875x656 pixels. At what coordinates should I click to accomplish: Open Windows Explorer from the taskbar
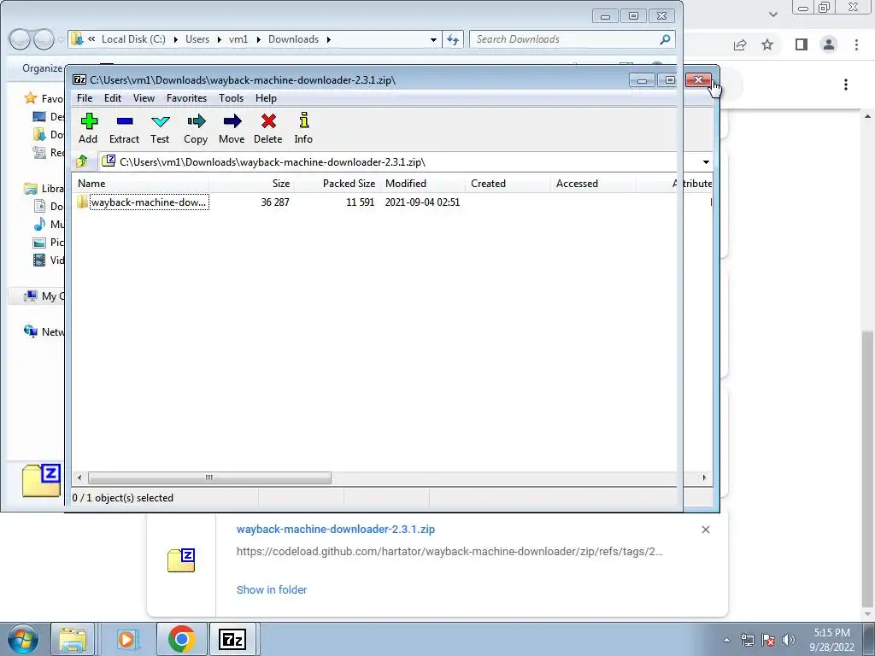(x=73, y=639)
